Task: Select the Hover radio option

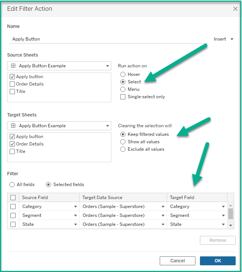Action: (123, 74)
